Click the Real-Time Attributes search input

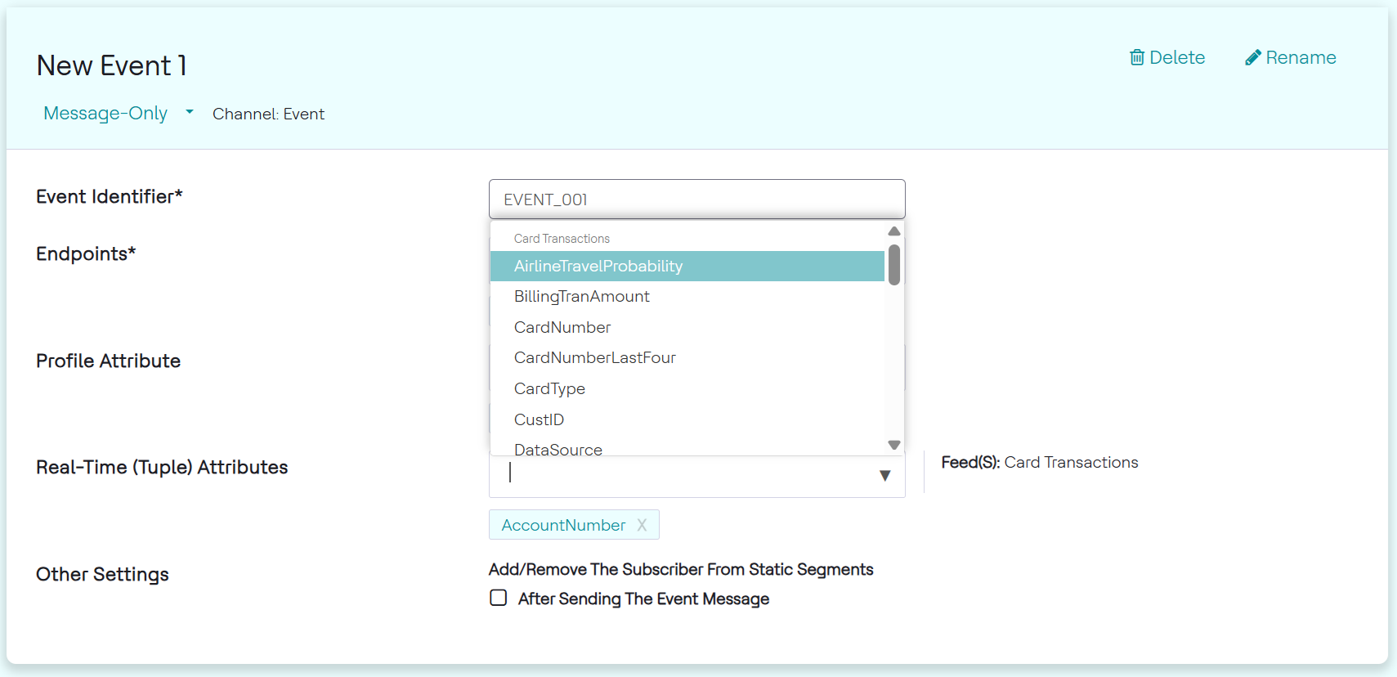[x=687, y=474]
